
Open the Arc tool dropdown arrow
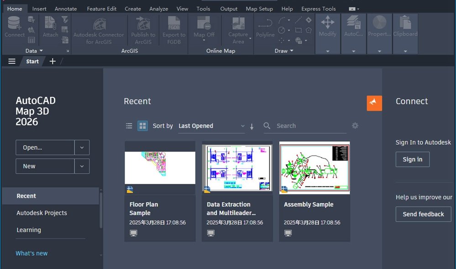click(289, 20)
